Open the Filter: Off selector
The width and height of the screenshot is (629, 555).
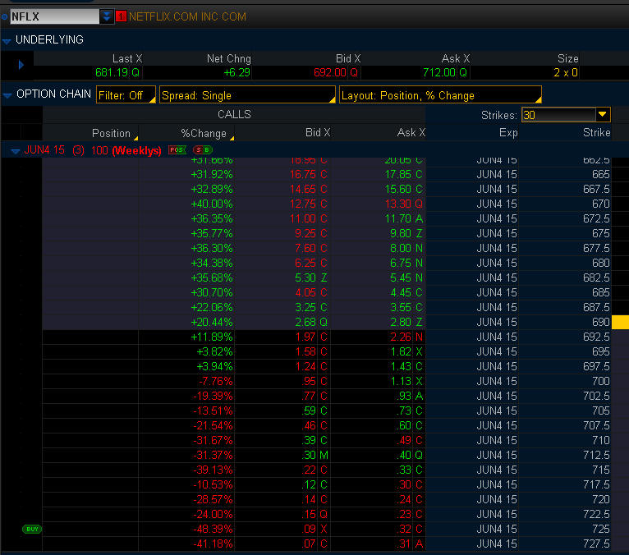(x=126, y=95)
